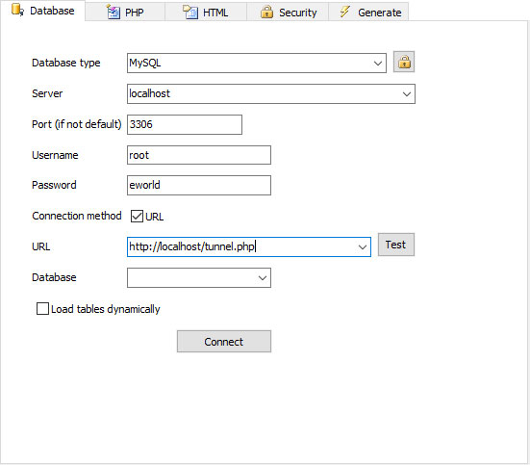
Task: Toggle the URL connection method checkbox
Action: pos(137,216)
